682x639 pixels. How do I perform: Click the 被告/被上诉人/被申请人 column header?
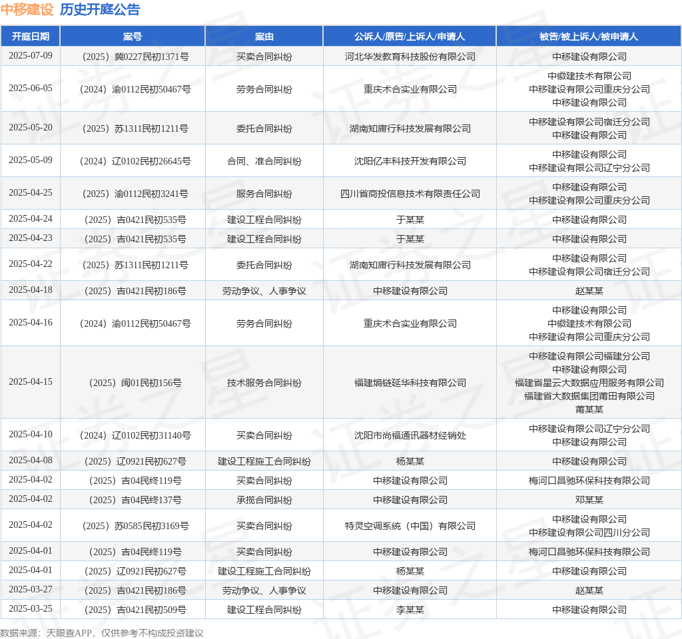(x=589, y=37)
